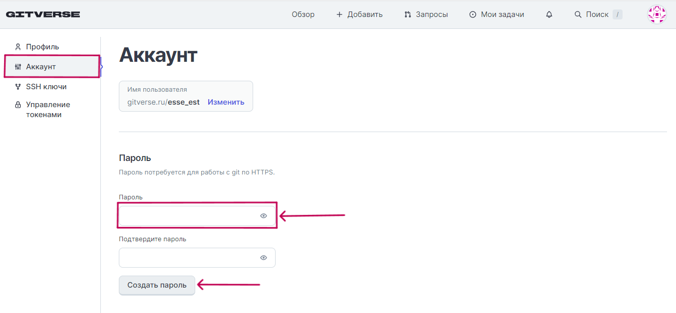The height and width of the screenshot is (313, 676).
Task: Show password in the Пароль field
Action: click(264, 216)
